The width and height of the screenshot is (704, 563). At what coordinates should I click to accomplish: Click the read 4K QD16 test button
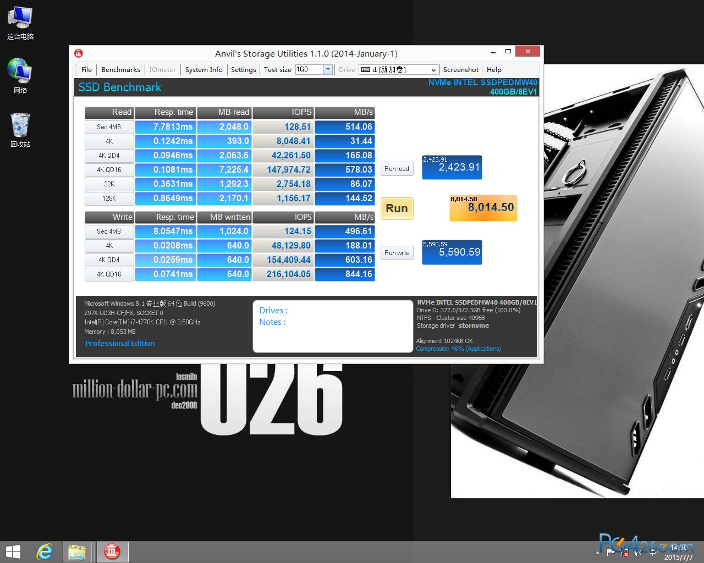[109, 170]
